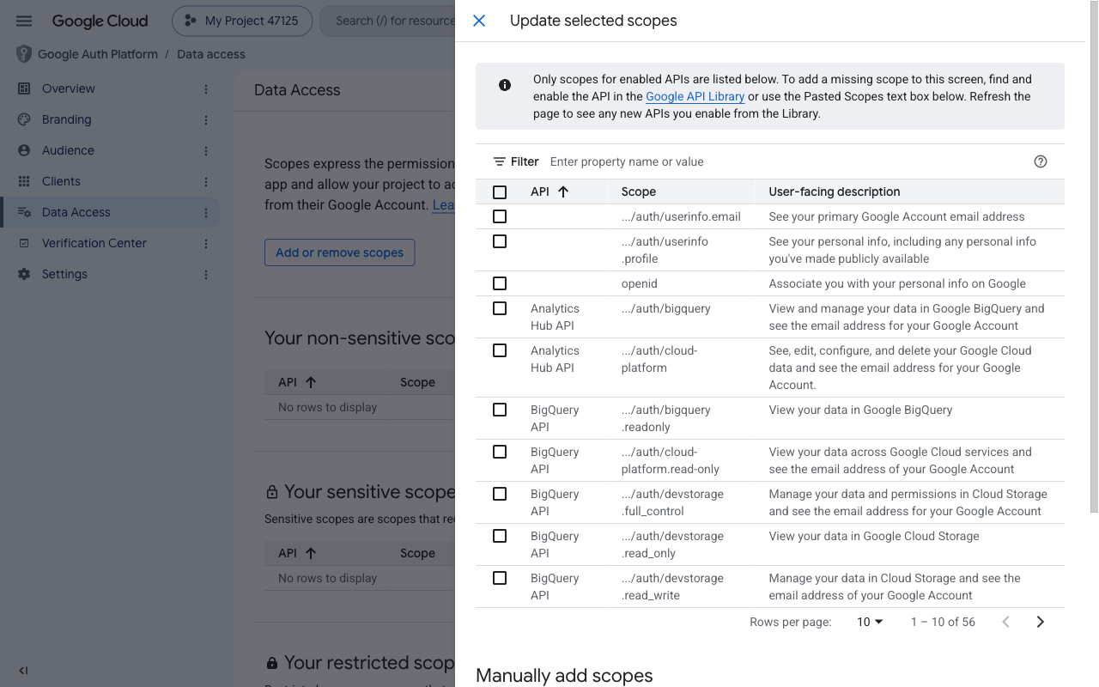This screenshot has height=687, width=1099.
Task: Click the Overview sidebar icon
Action: pyautogui.click(x=24, y=88)
